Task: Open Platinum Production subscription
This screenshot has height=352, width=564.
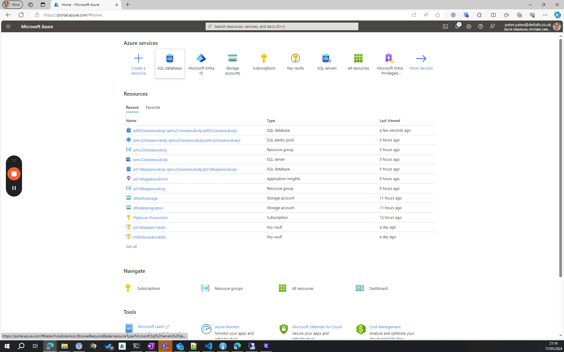Action: (x=150, y=218)
